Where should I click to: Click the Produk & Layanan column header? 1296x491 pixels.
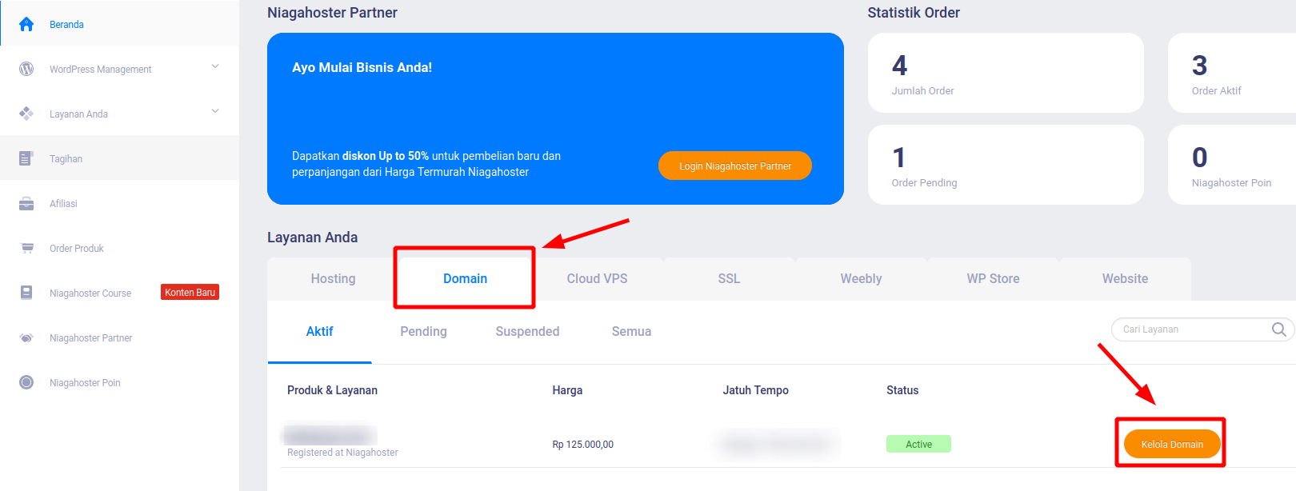tap(332, 390)
